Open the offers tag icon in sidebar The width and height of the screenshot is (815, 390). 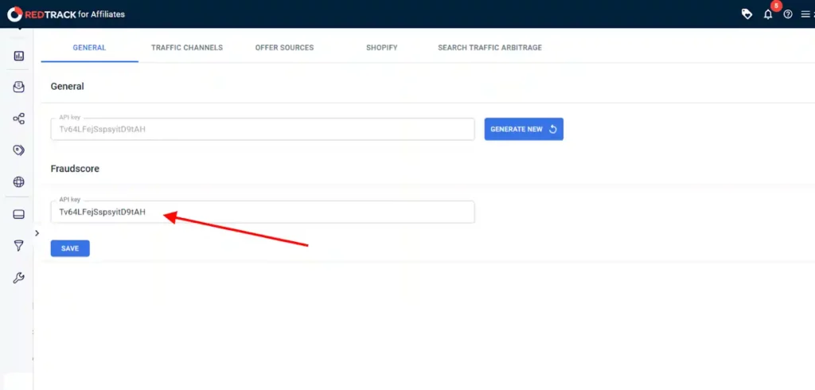click(19, 150)
